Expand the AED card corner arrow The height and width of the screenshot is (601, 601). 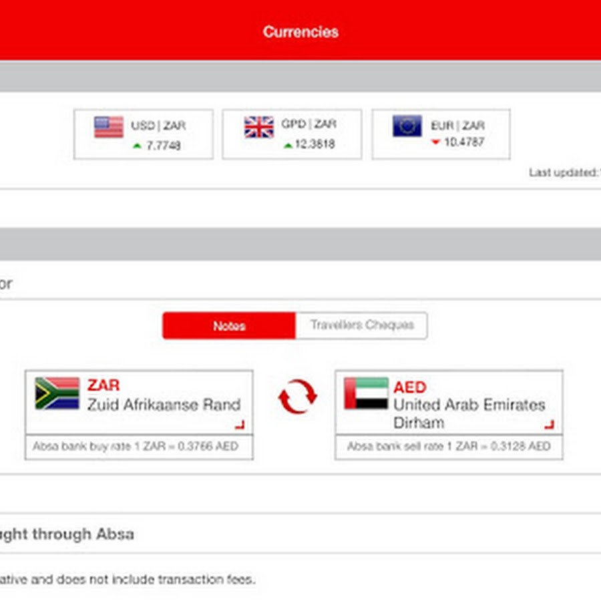(x=550, y=424)
